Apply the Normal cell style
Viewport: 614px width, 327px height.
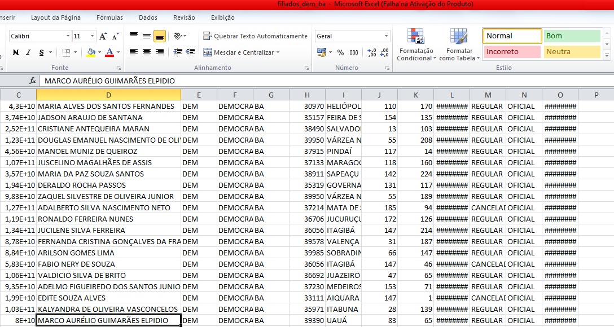pos(512,36)
